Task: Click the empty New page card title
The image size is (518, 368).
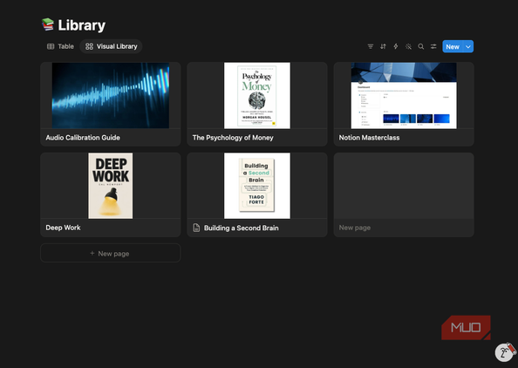Action: coord(355,228)
